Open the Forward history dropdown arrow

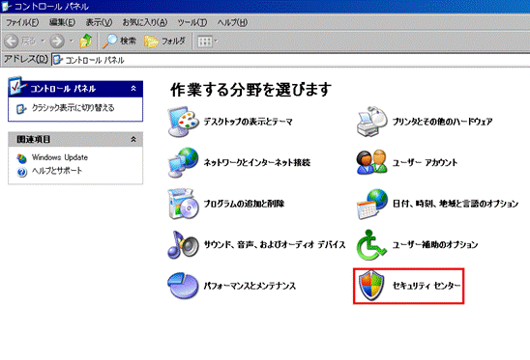tap(72, 42)
